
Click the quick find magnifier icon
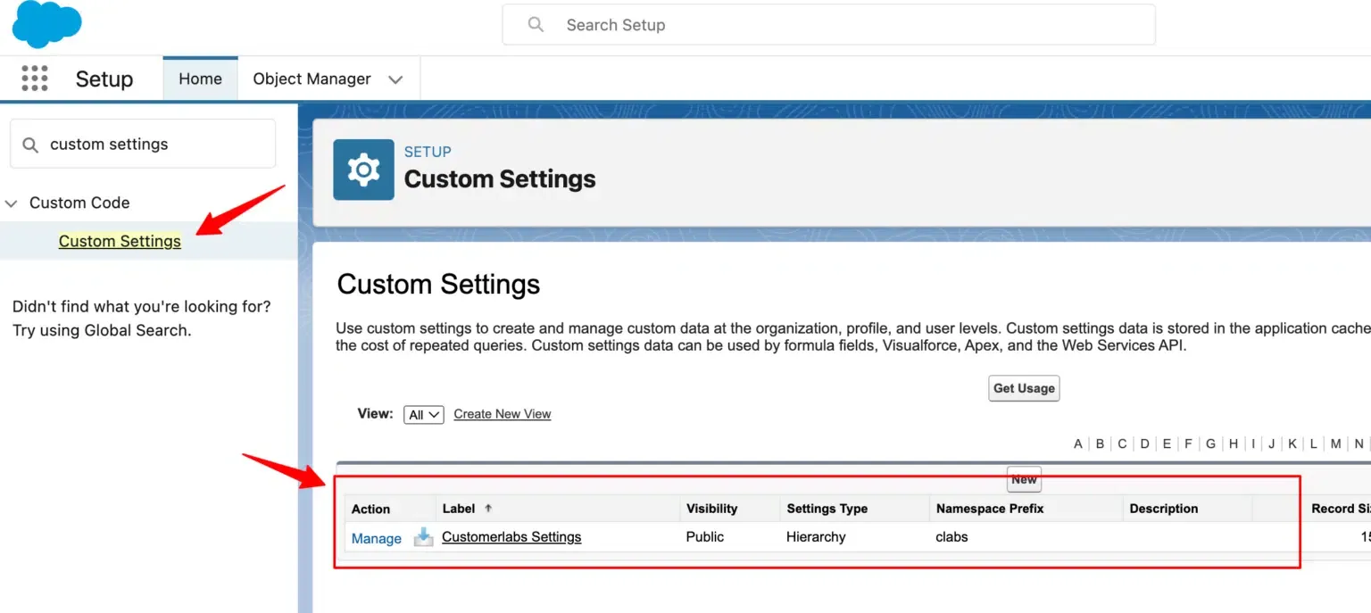click(30, 145)
